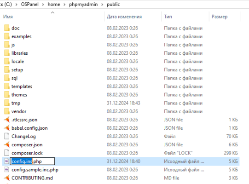Select the doc folder name
Image resolution: width=249 pixels, height=184 pixels.
click(x=15, y=28)
